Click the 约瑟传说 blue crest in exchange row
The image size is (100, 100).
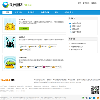click(36, 67)
